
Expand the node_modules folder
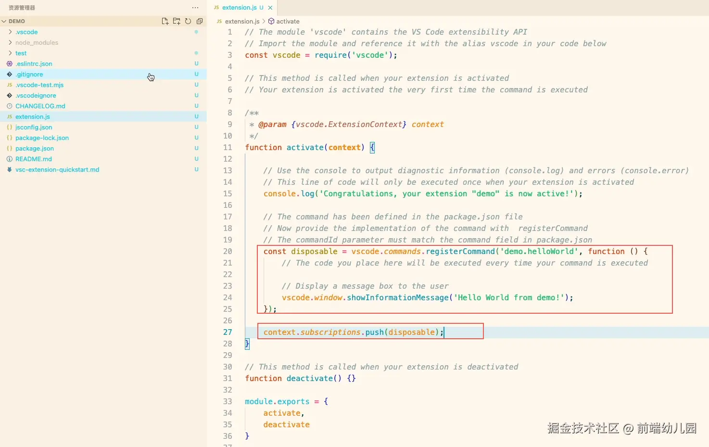[10, 42]
